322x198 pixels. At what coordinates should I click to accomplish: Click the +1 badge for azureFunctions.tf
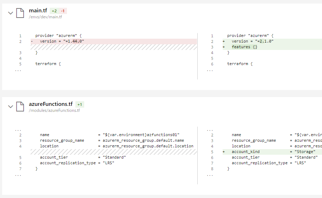pos(80,104)
